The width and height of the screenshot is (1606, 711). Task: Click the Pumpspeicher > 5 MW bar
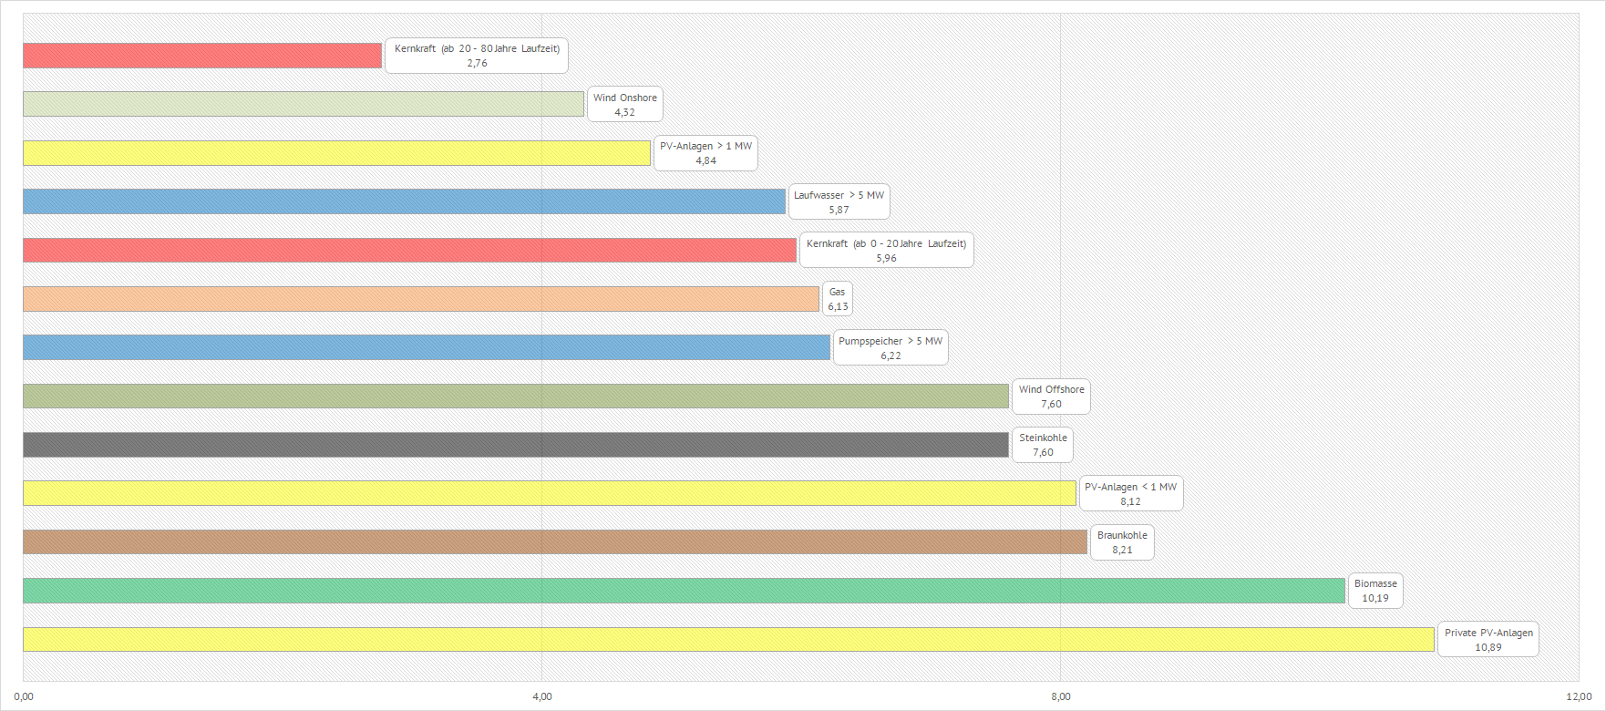[x=427, y=347]
